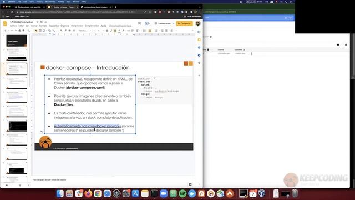Star the 1.7 Docker compose presentation

[x=37, y=22]
